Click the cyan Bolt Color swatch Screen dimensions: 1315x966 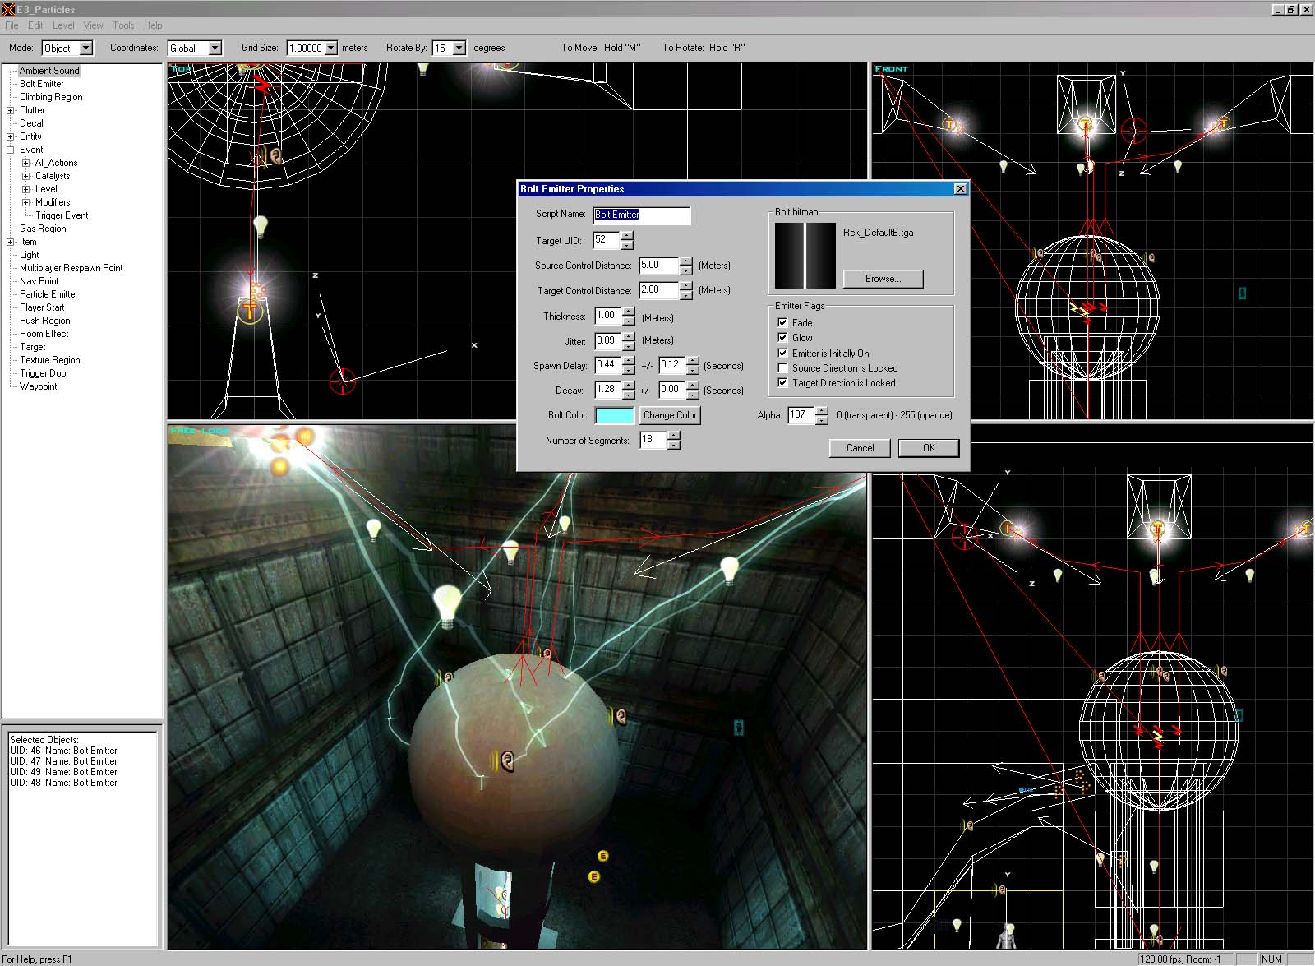(x=614, y=415)
